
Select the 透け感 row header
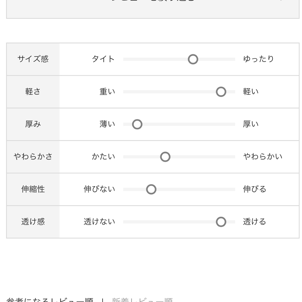coord(33,222)
